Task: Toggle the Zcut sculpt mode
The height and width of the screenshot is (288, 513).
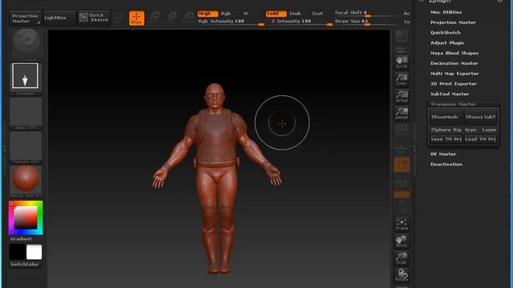Action: tap(317, 14)
